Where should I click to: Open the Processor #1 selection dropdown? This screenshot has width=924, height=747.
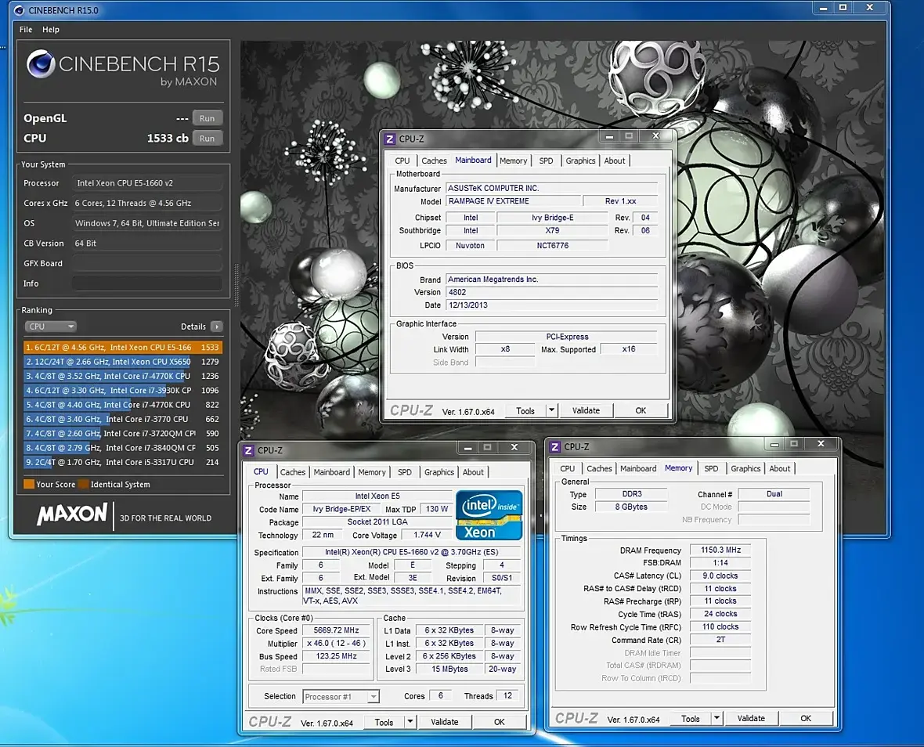pyautogui.click(x=341, y=696)
